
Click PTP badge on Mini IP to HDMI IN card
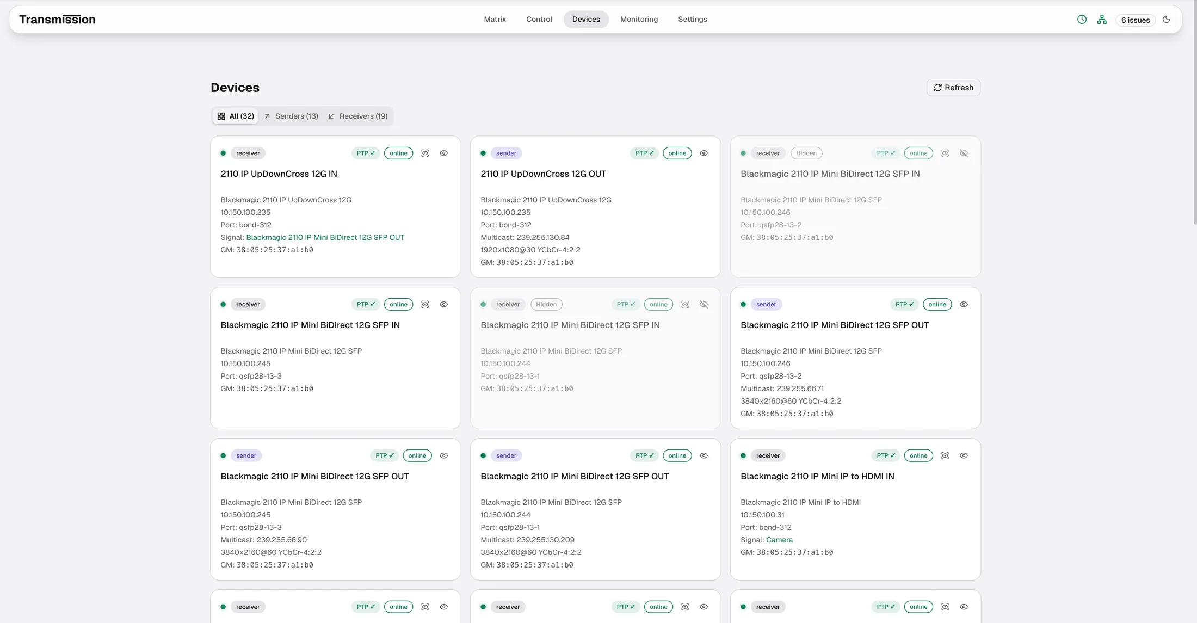[x=886, y=456]
